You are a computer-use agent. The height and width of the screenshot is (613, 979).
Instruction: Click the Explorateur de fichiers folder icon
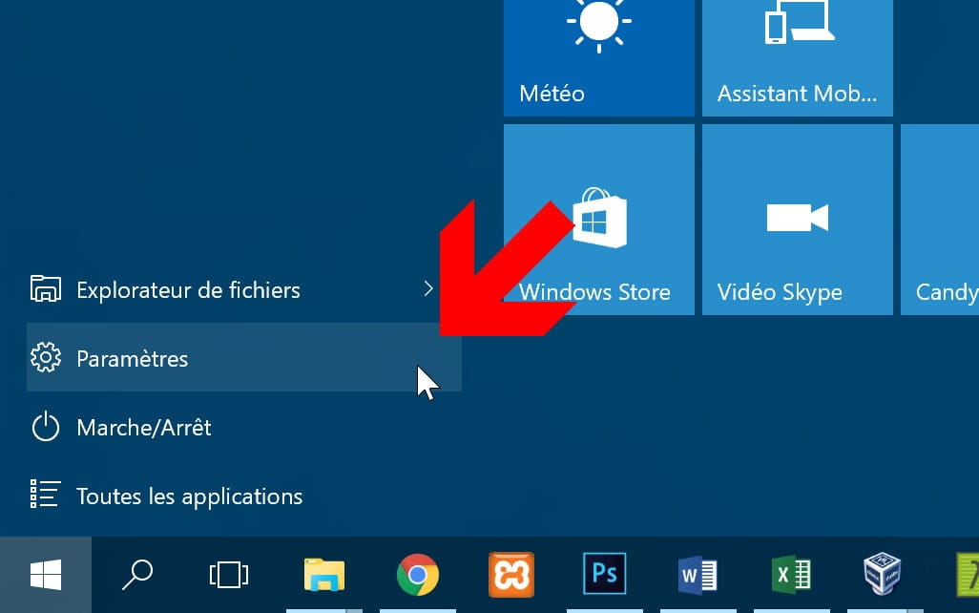pyautogui.click(x=46, y=288)
